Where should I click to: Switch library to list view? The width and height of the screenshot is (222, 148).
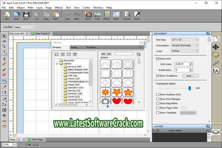(x=104, y=54)
